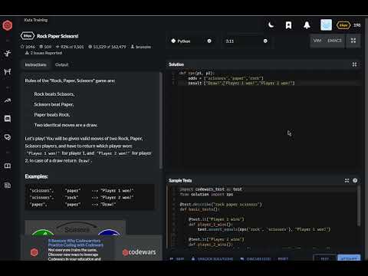Open the Sample Tests help icon
The height and width of the screenshot is (276, 368).
(355, 181)
